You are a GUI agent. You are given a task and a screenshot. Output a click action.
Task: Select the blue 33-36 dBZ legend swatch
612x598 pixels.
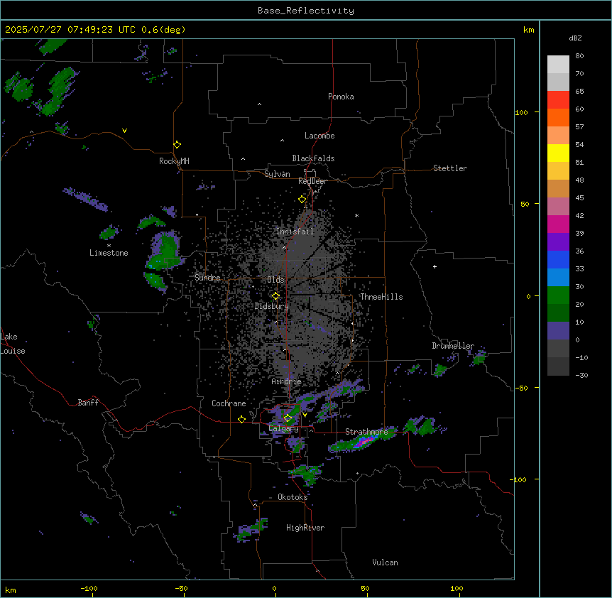point(558,259)
